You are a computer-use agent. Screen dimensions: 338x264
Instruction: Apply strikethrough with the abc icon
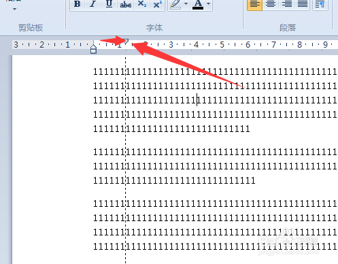126,4
